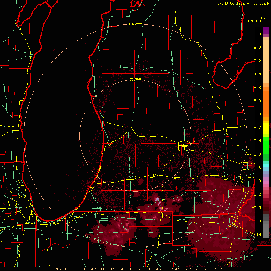Click the -1.3 value on the color scale
The width and height of the screenshot is (271, 271).
coord(257,221)
